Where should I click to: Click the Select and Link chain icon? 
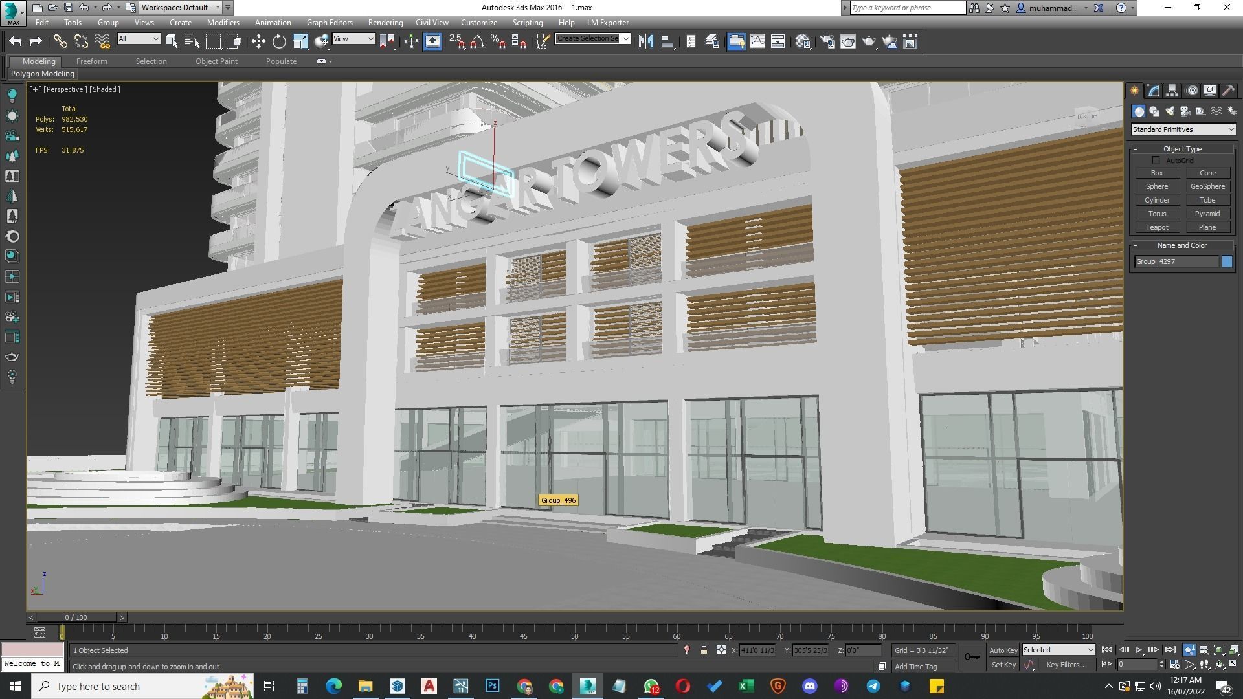[60, 41]
